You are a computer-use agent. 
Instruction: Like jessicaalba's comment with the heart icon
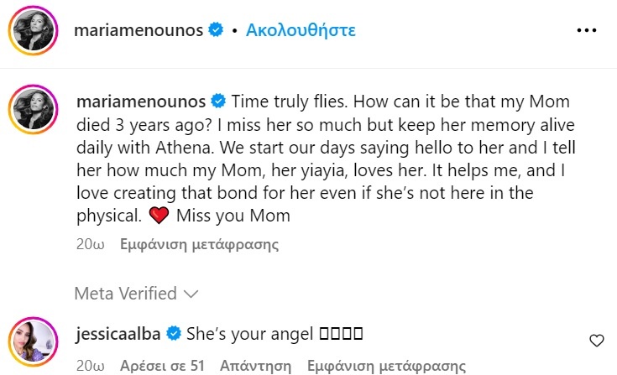click(597, 341)
